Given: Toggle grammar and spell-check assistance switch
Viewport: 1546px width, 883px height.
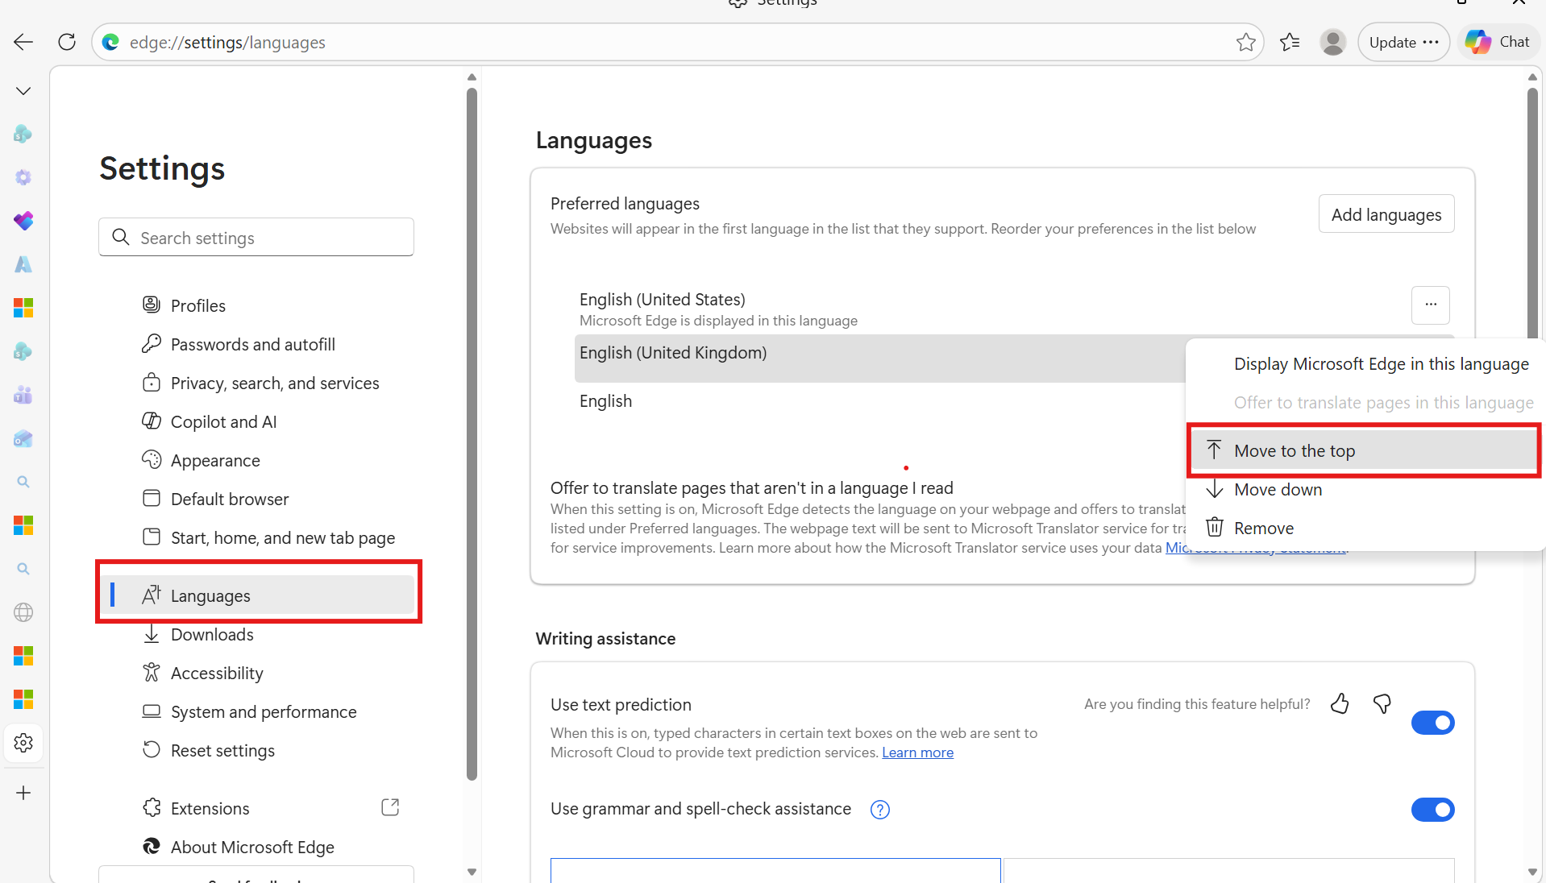Looking at the screenshot, I should 1432,810.
